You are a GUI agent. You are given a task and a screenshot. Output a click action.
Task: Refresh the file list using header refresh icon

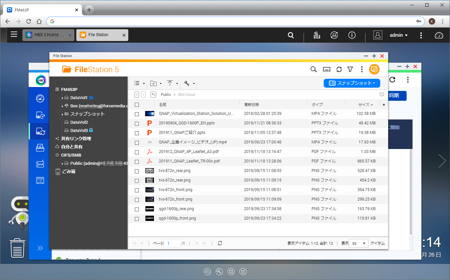(339, 69)
